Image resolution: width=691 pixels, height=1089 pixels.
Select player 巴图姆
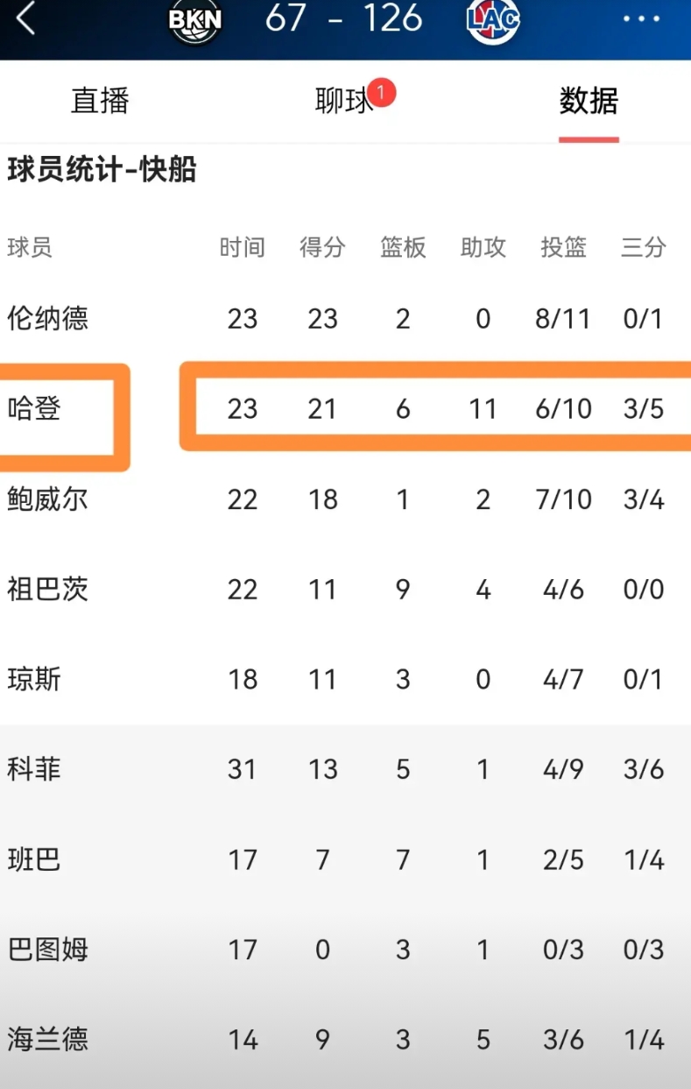tap(48, 949)
